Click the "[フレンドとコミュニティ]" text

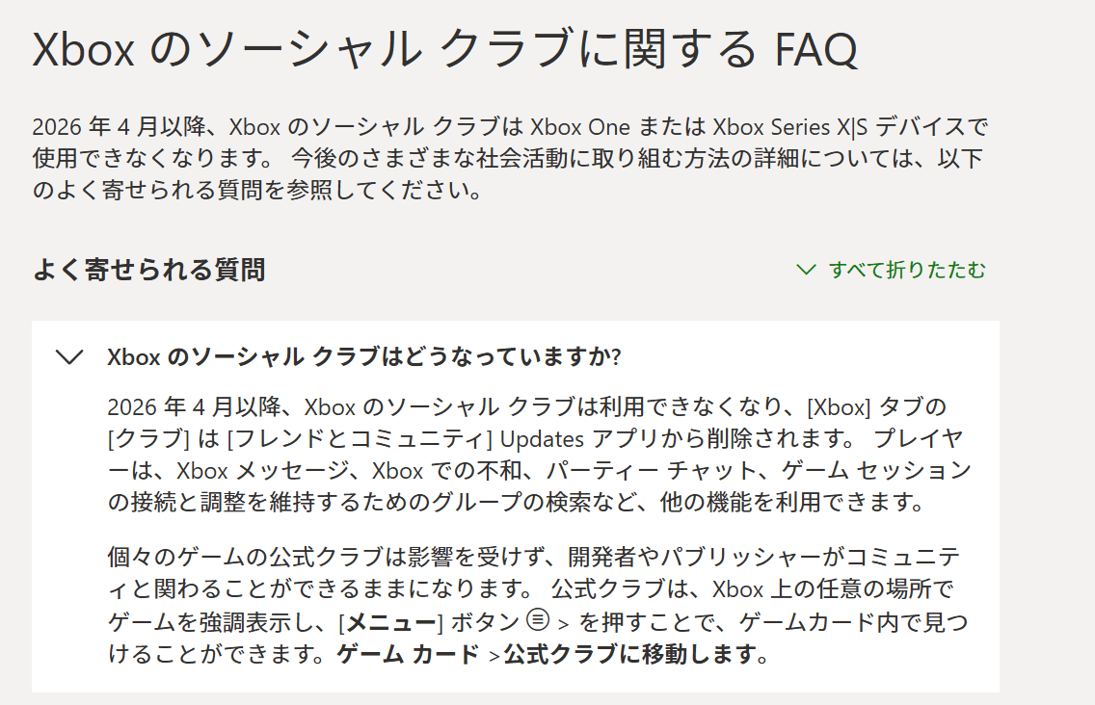[361, 439]
